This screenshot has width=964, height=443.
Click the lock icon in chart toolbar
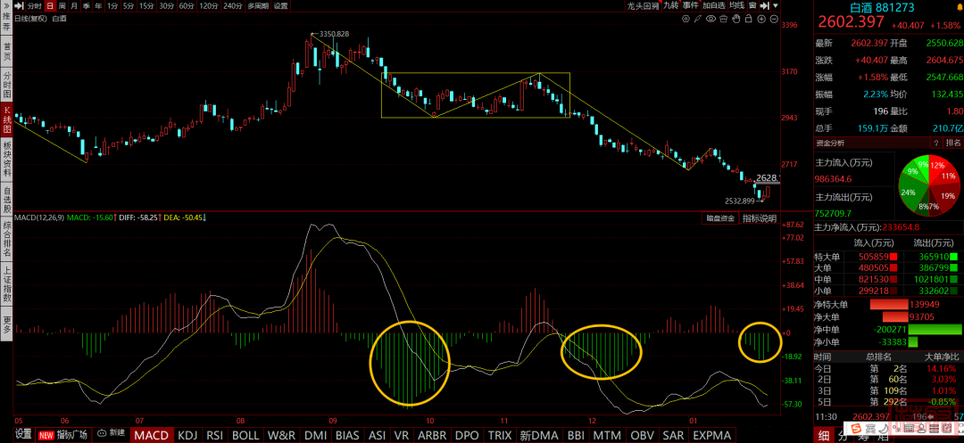coord(749,19)
